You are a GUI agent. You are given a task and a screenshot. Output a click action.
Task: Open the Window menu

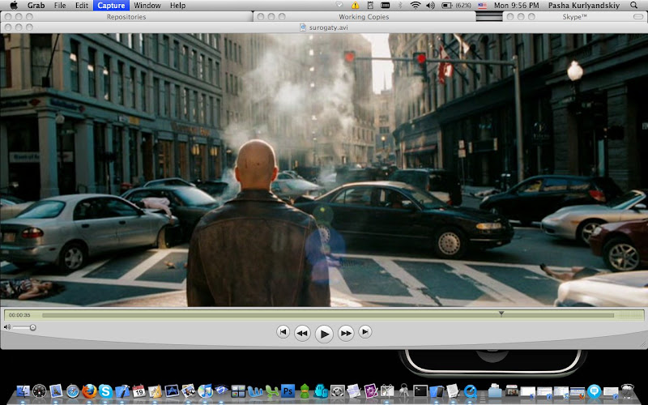pyautogui.click(x=147, y=6)
